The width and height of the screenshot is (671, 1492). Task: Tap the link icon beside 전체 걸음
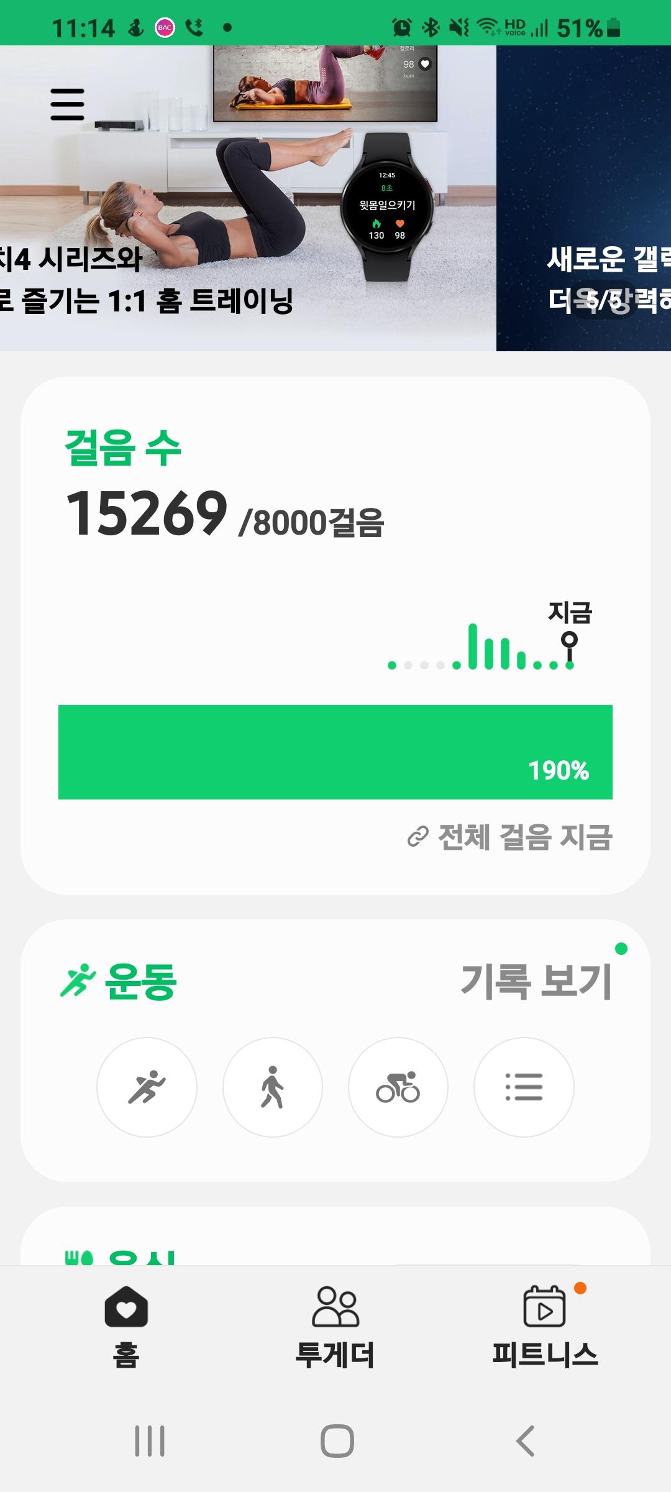click(418, 837)
